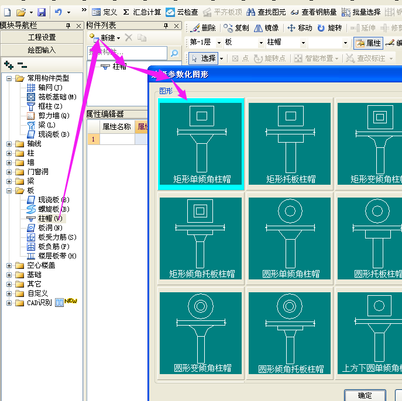
Task: Click the 镜像 mirror tool
Action: (266, 27)
